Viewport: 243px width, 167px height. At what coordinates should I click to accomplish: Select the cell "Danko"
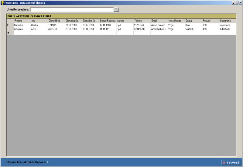(39, 25)
